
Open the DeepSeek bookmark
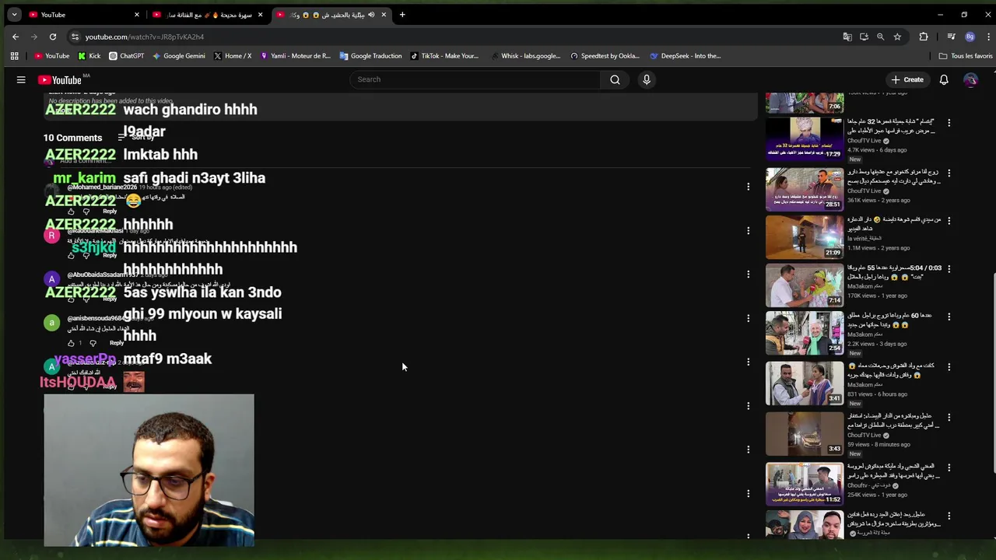click(686, 56)
